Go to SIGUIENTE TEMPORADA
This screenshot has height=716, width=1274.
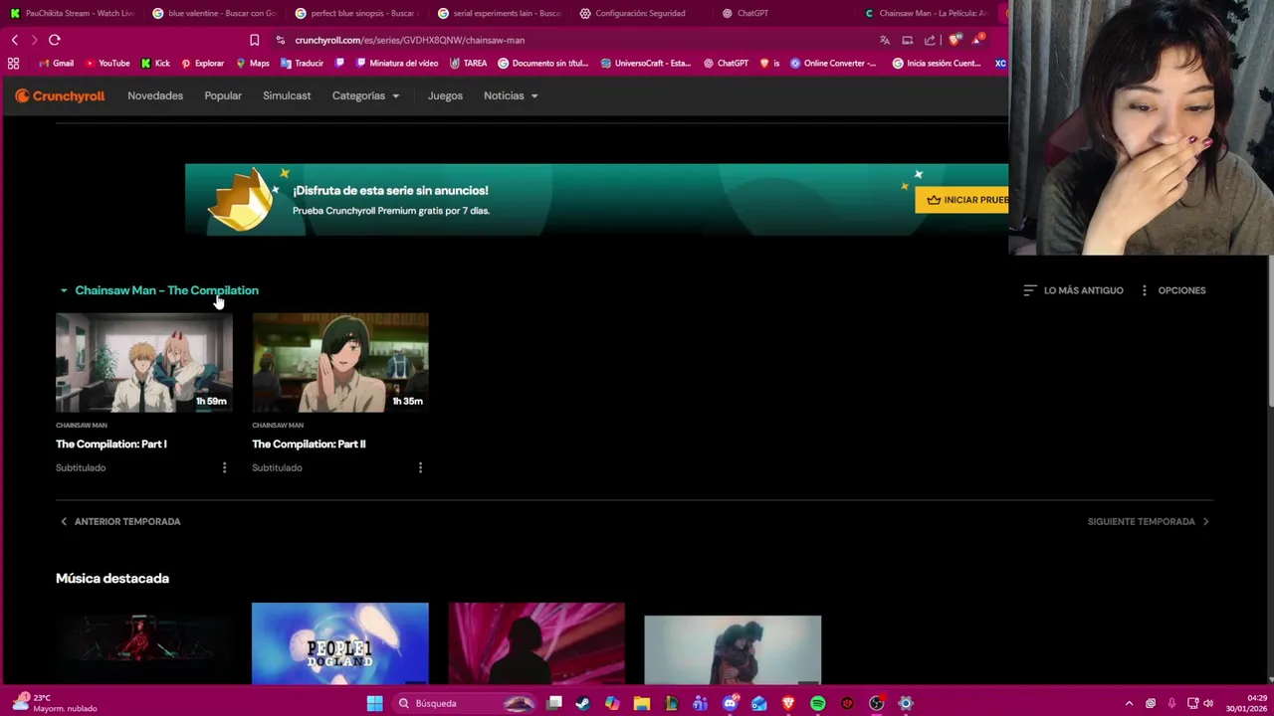pyautogui.click(x=1149, y=521)
